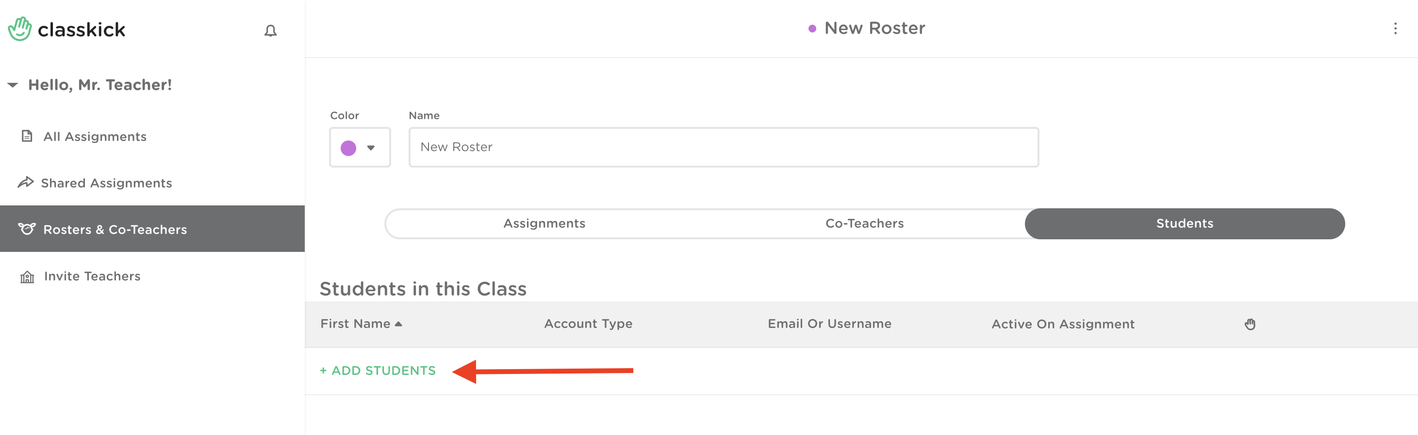Open the three-dot roster options menu
The height and width of the screenshot is (435, 1418).
click(x=1395, y=29)
